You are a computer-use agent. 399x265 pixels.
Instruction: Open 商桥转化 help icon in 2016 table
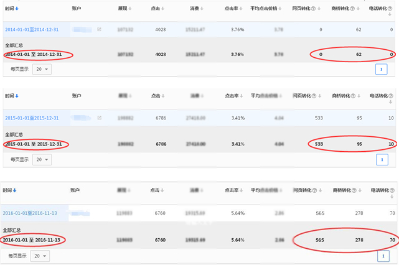[354, 190]
